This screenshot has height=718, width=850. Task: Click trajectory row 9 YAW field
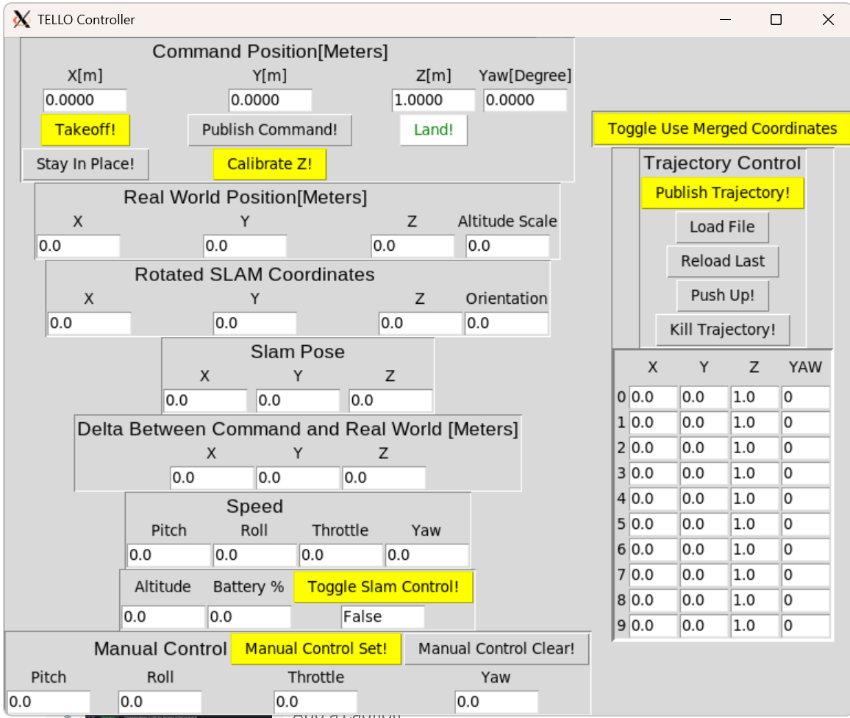(x=806, y=626)
